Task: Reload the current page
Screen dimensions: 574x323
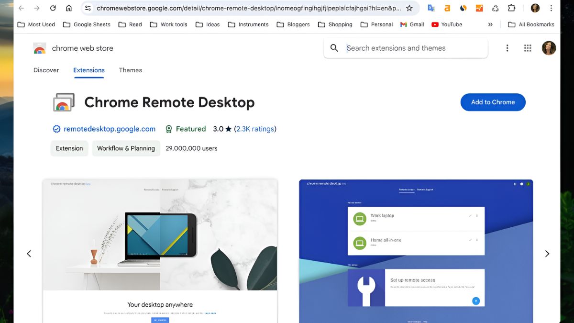Action: pyautogui.click(x=53, y=8)
